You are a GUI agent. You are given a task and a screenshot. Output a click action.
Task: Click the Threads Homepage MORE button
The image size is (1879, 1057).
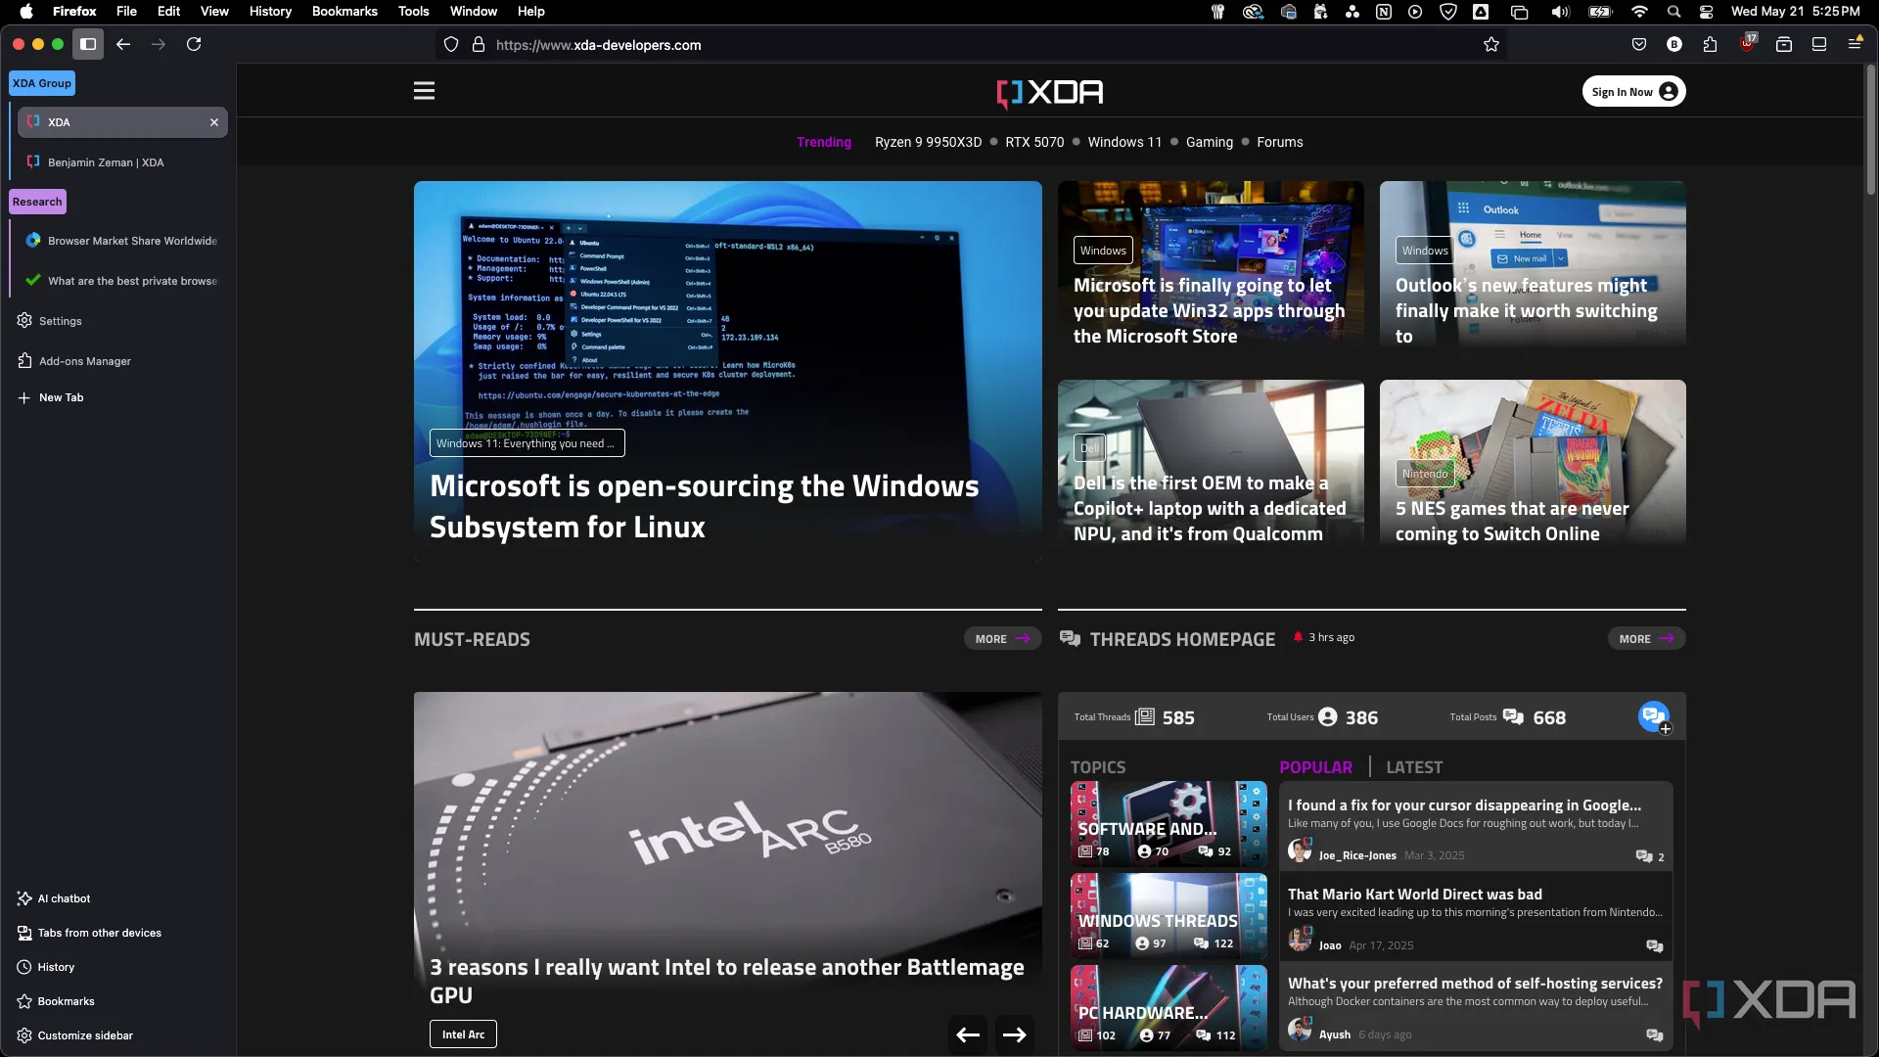(x=1646, y=639)
